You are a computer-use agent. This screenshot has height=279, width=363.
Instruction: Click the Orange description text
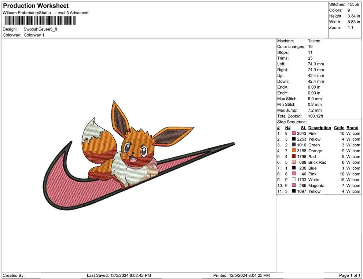pyautogui.click(x=315, y=151)
